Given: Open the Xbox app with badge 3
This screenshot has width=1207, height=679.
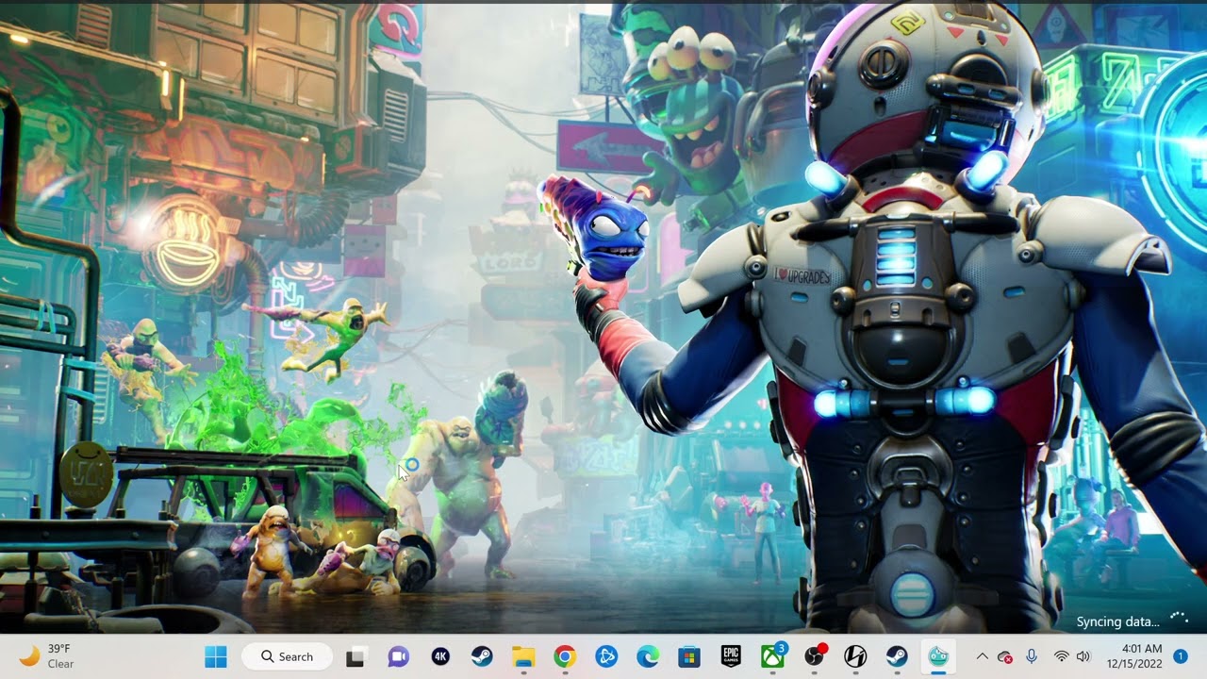Looking at the screenshot, I should tap(773, 656).
